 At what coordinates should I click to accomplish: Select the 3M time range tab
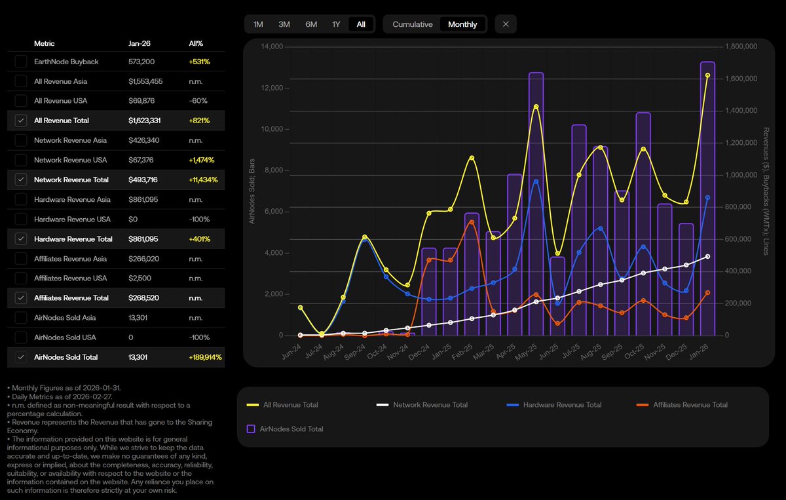point(284,24)
